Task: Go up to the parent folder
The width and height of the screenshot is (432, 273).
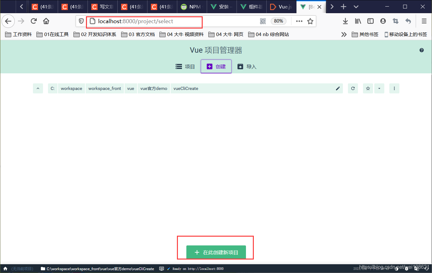Action: tap(38, 88)
